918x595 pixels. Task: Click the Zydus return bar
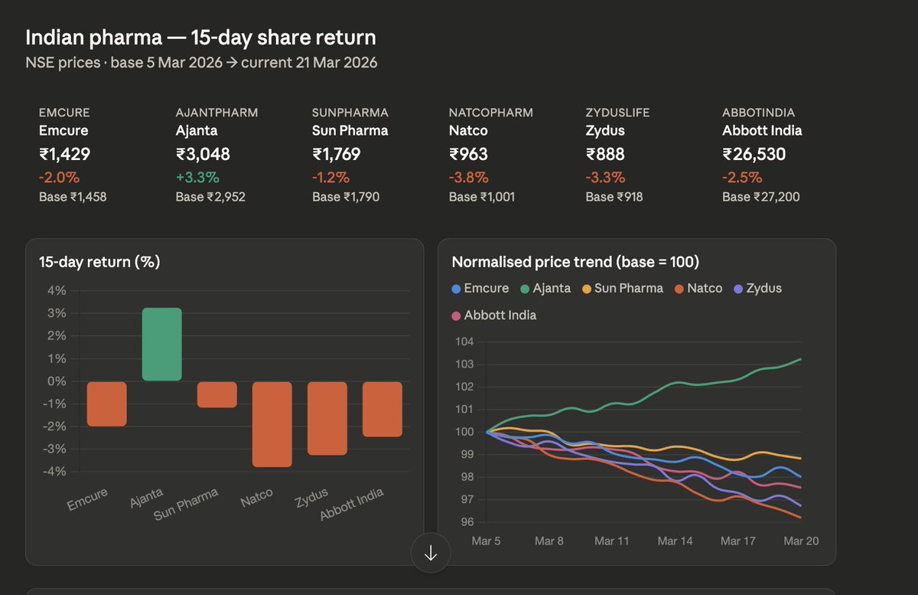pyautogui.click(x=327, y=418)
